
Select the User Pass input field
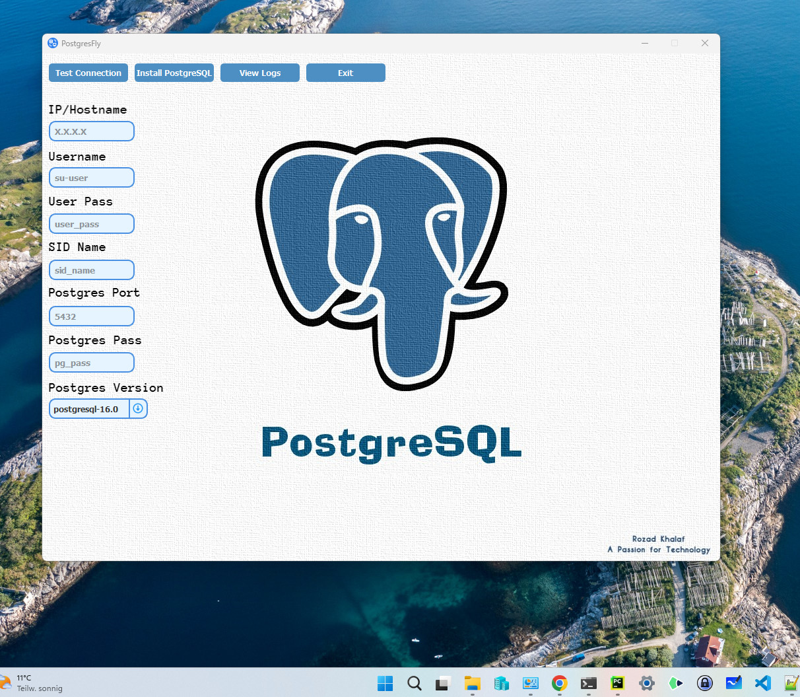tap(92, 224)
